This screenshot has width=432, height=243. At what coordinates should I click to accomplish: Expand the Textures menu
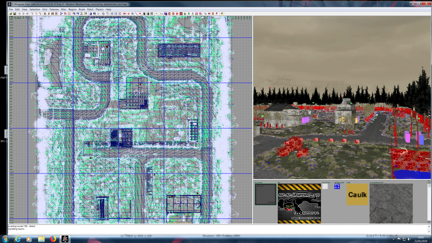pos(54,9)
